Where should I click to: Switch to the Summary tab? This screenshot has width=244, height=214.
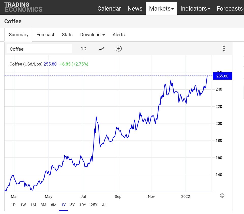[19, 35]
